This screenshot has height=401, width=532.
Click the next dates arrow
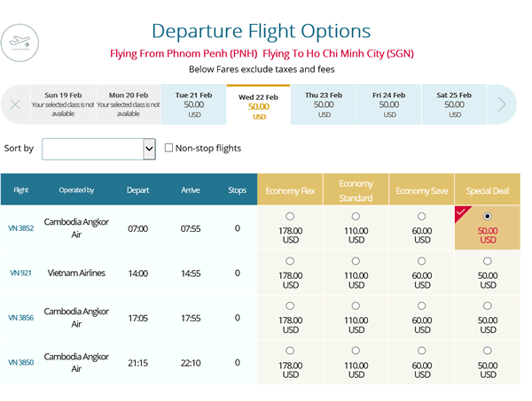tap(502, 104)
